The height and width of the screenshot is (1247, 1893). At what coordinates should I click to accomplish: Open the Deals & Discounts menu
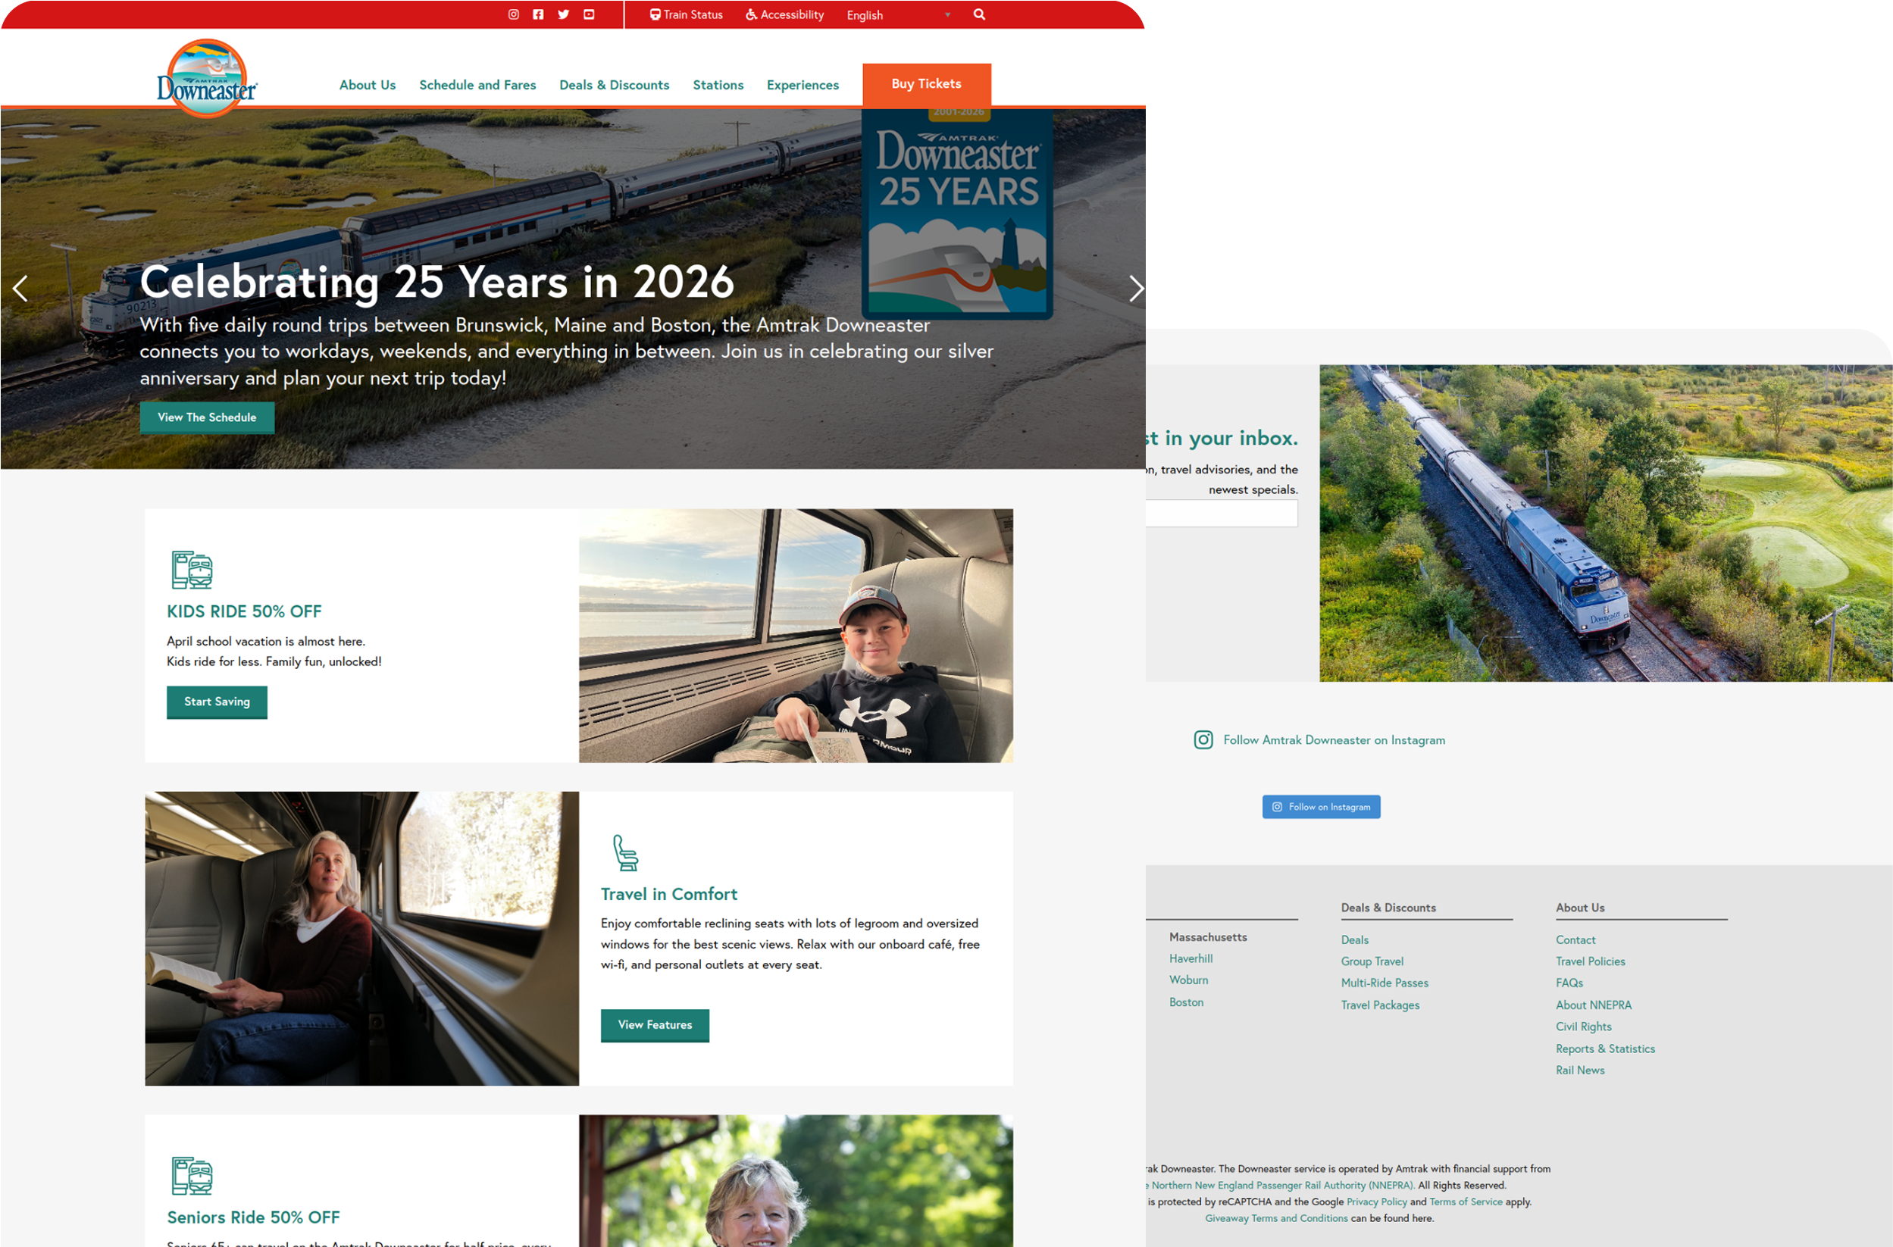click(614, 85)
